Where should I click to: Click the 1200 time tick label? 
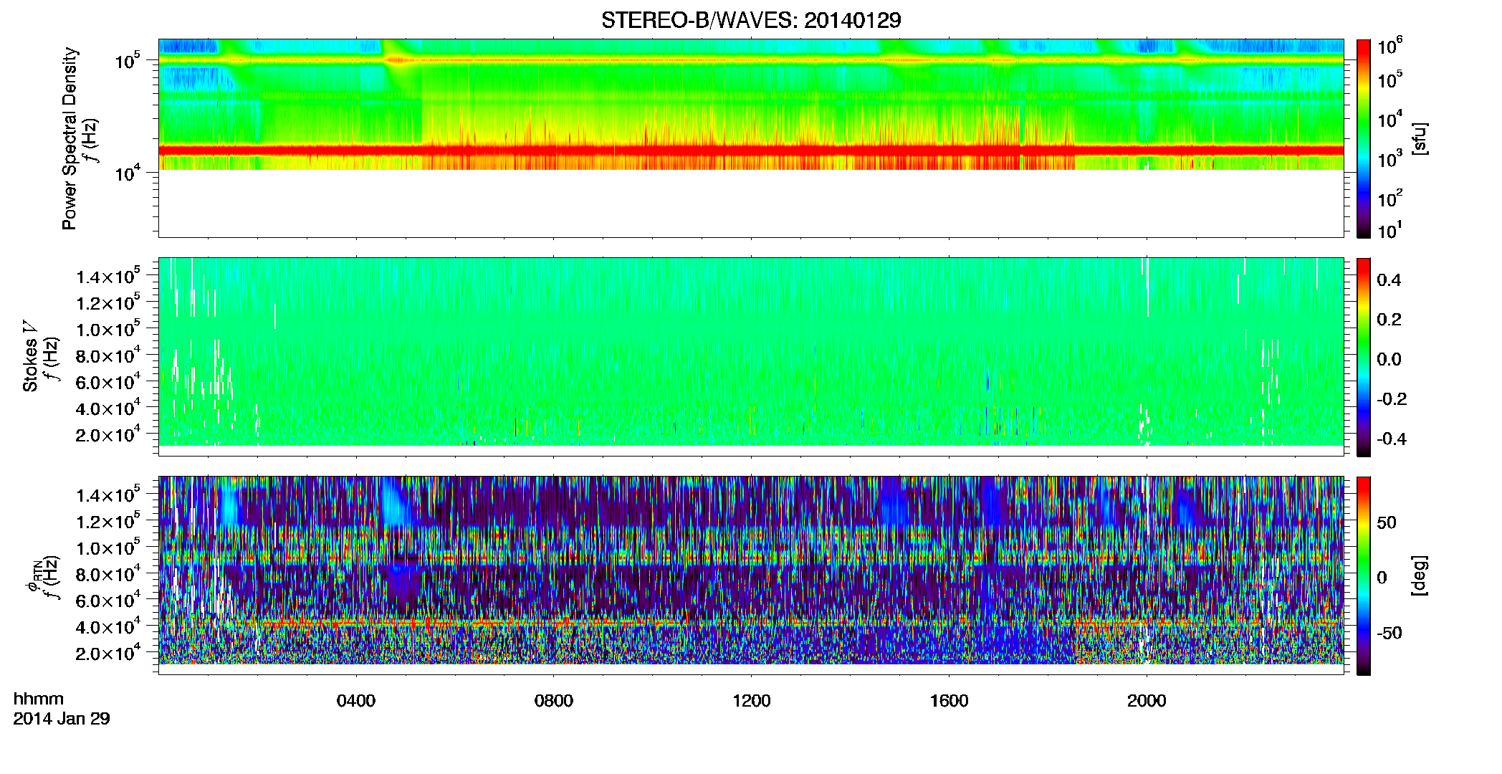pyautogui.click(x=752, y=701)
